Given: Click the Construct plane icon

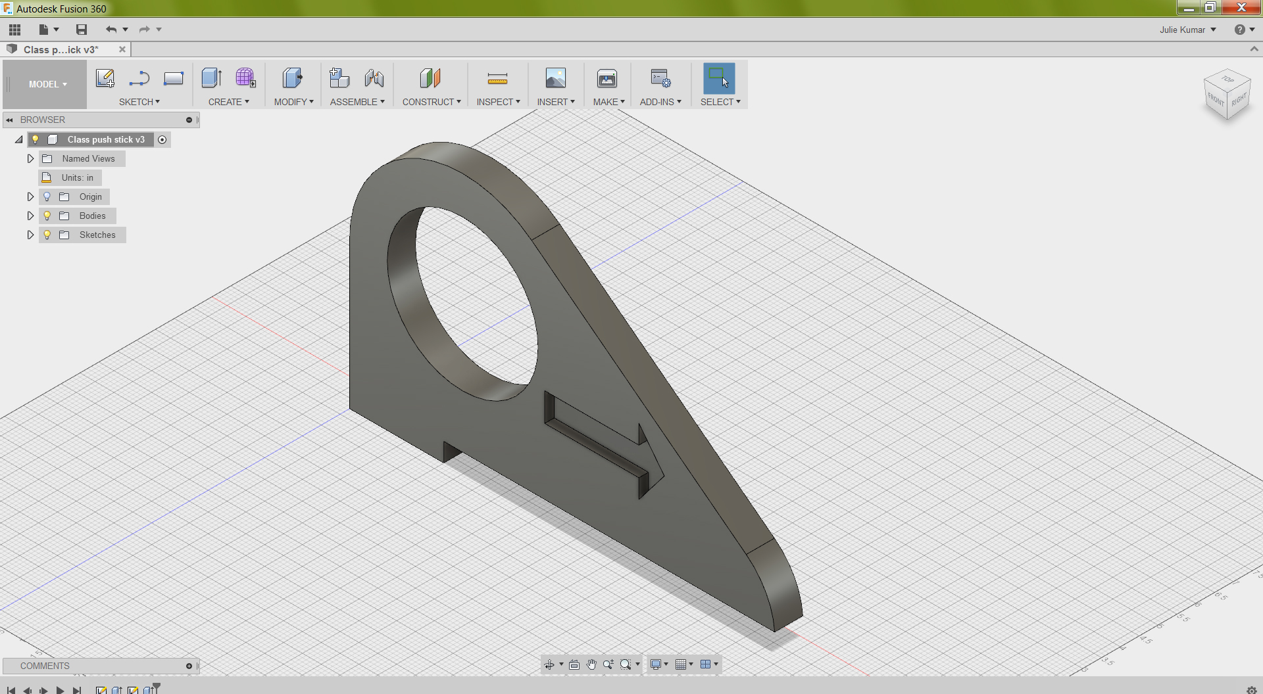Looking at the screenshot, I should click(x=430, y=78).
